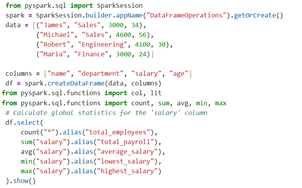Image resolution: width=302 pixels, height=188 pixels.
Task: Click on "col, lit" import names
Action: (x=147, y=93)
